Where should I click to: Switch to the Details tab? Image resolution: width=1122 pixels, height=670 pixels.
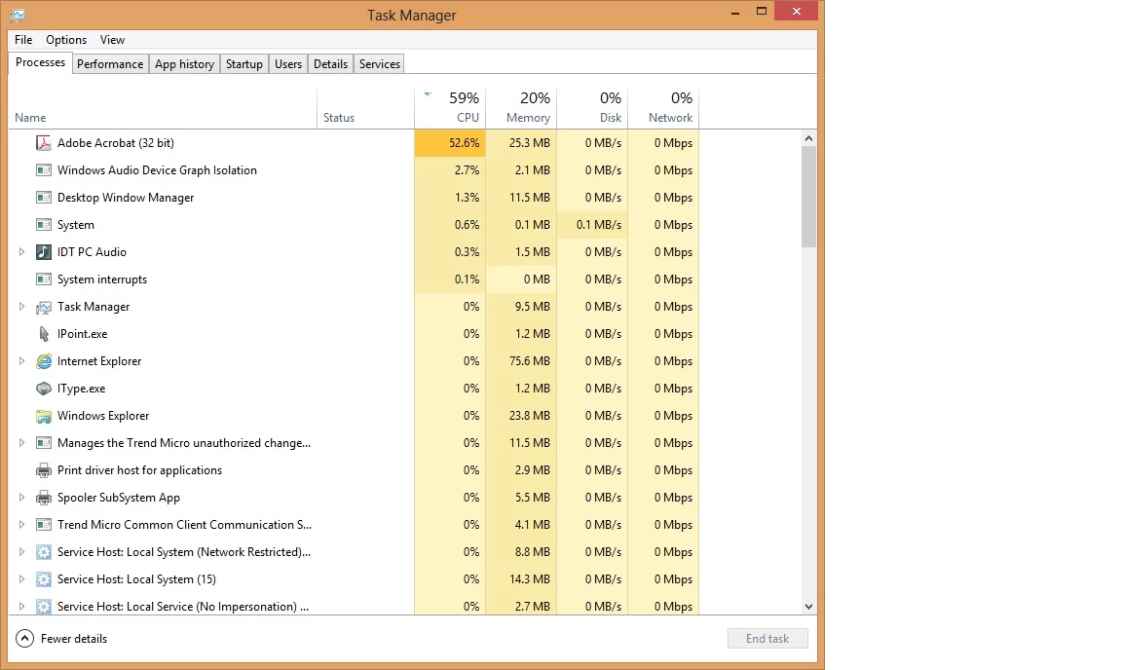coord(330,64)
